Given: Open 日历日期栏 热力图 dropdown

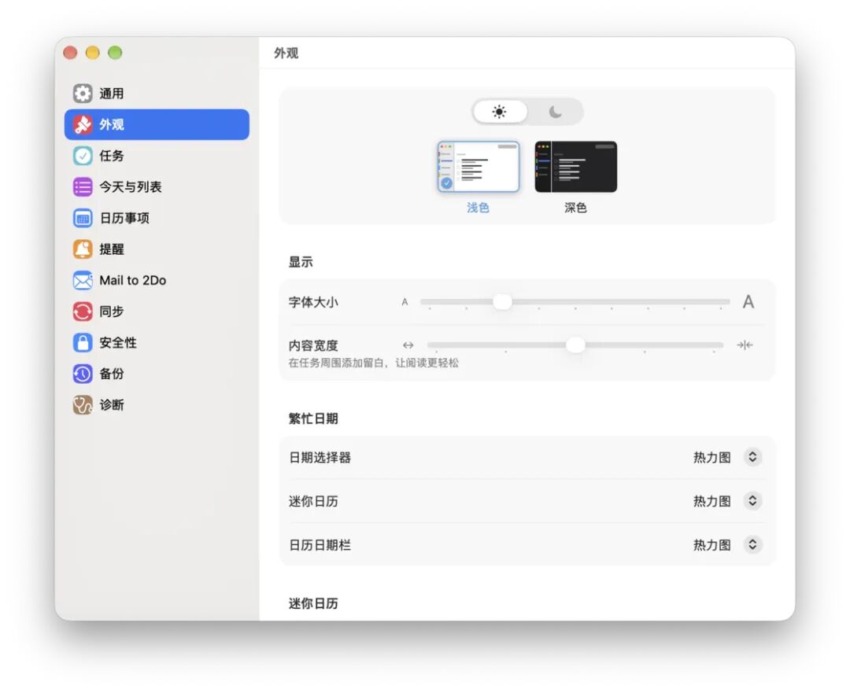Looking at the screenshot, I should click(752, 544).
